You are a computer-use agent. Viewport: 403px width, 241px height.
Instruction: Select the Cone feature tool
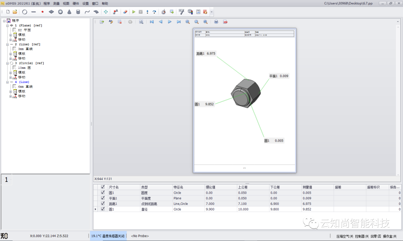pos(69,12)
